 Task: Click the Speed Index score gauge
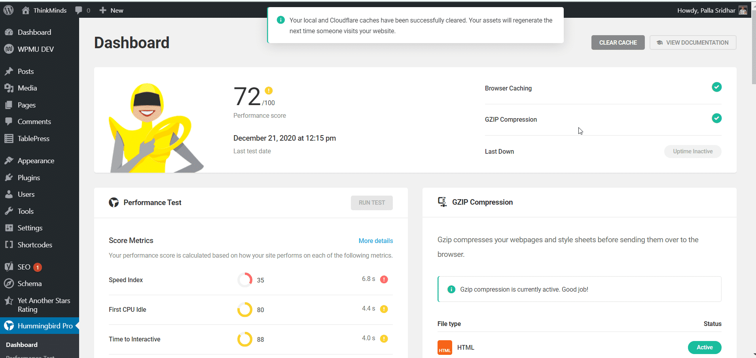point(245,280)
